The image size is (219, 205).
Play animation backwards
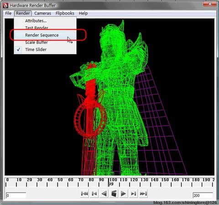[x=104, y=194]
